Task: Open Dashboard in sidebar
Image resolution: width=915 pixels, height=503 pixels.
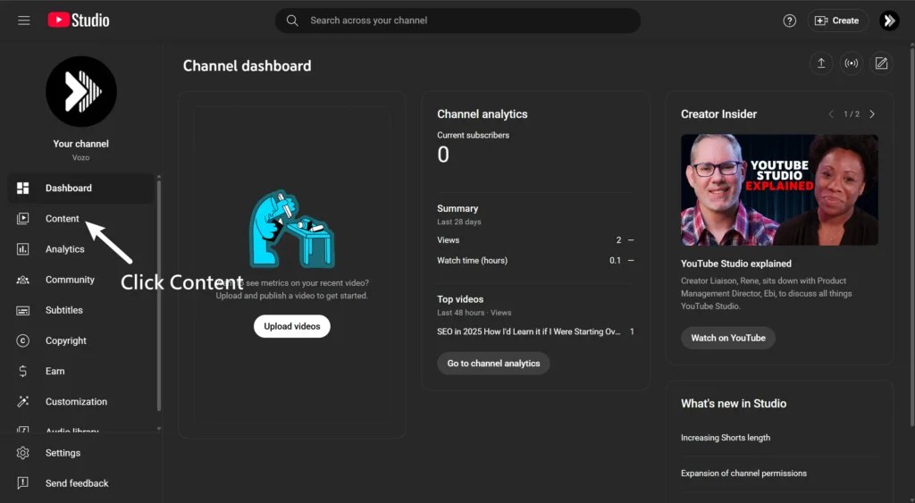Action: tap(81, 188)
